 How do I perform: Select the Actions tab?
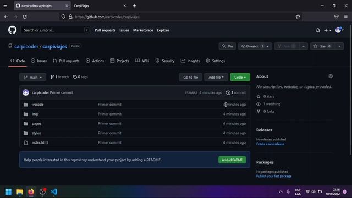95,61
